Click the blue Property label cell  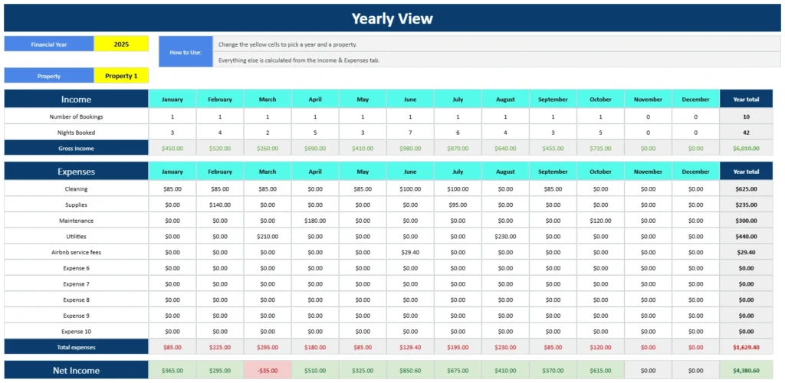49,76
